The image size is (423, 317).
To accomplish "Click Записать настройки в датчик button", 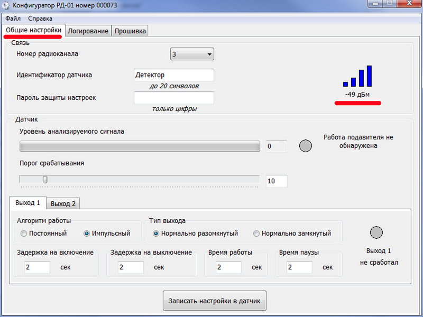I will [215, 301].
